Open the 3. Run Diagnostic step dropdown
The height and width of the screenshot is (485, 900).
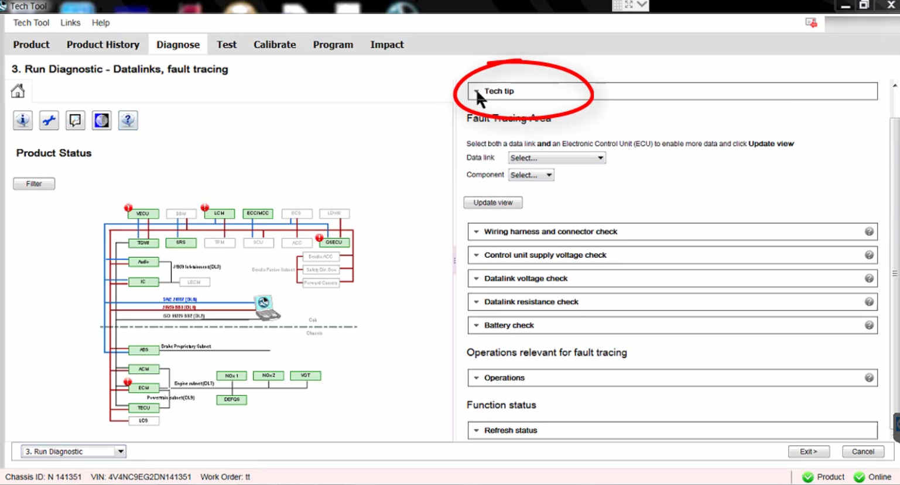tap(74, 452)
